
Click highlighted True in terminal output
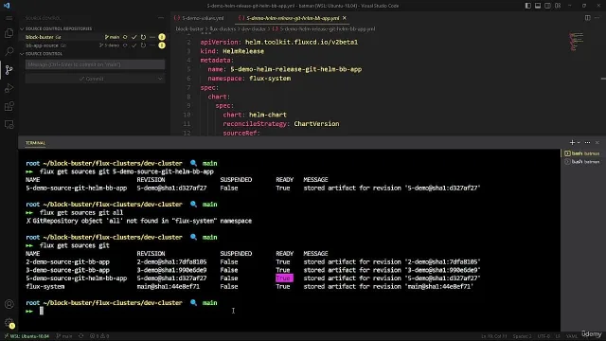pos(284,278)
